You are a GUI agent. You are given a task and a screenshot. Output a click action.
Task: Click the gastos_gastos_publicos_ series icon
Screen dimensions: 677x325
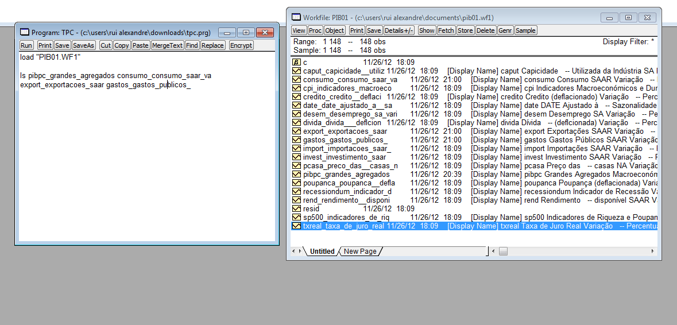pos(296,140)
